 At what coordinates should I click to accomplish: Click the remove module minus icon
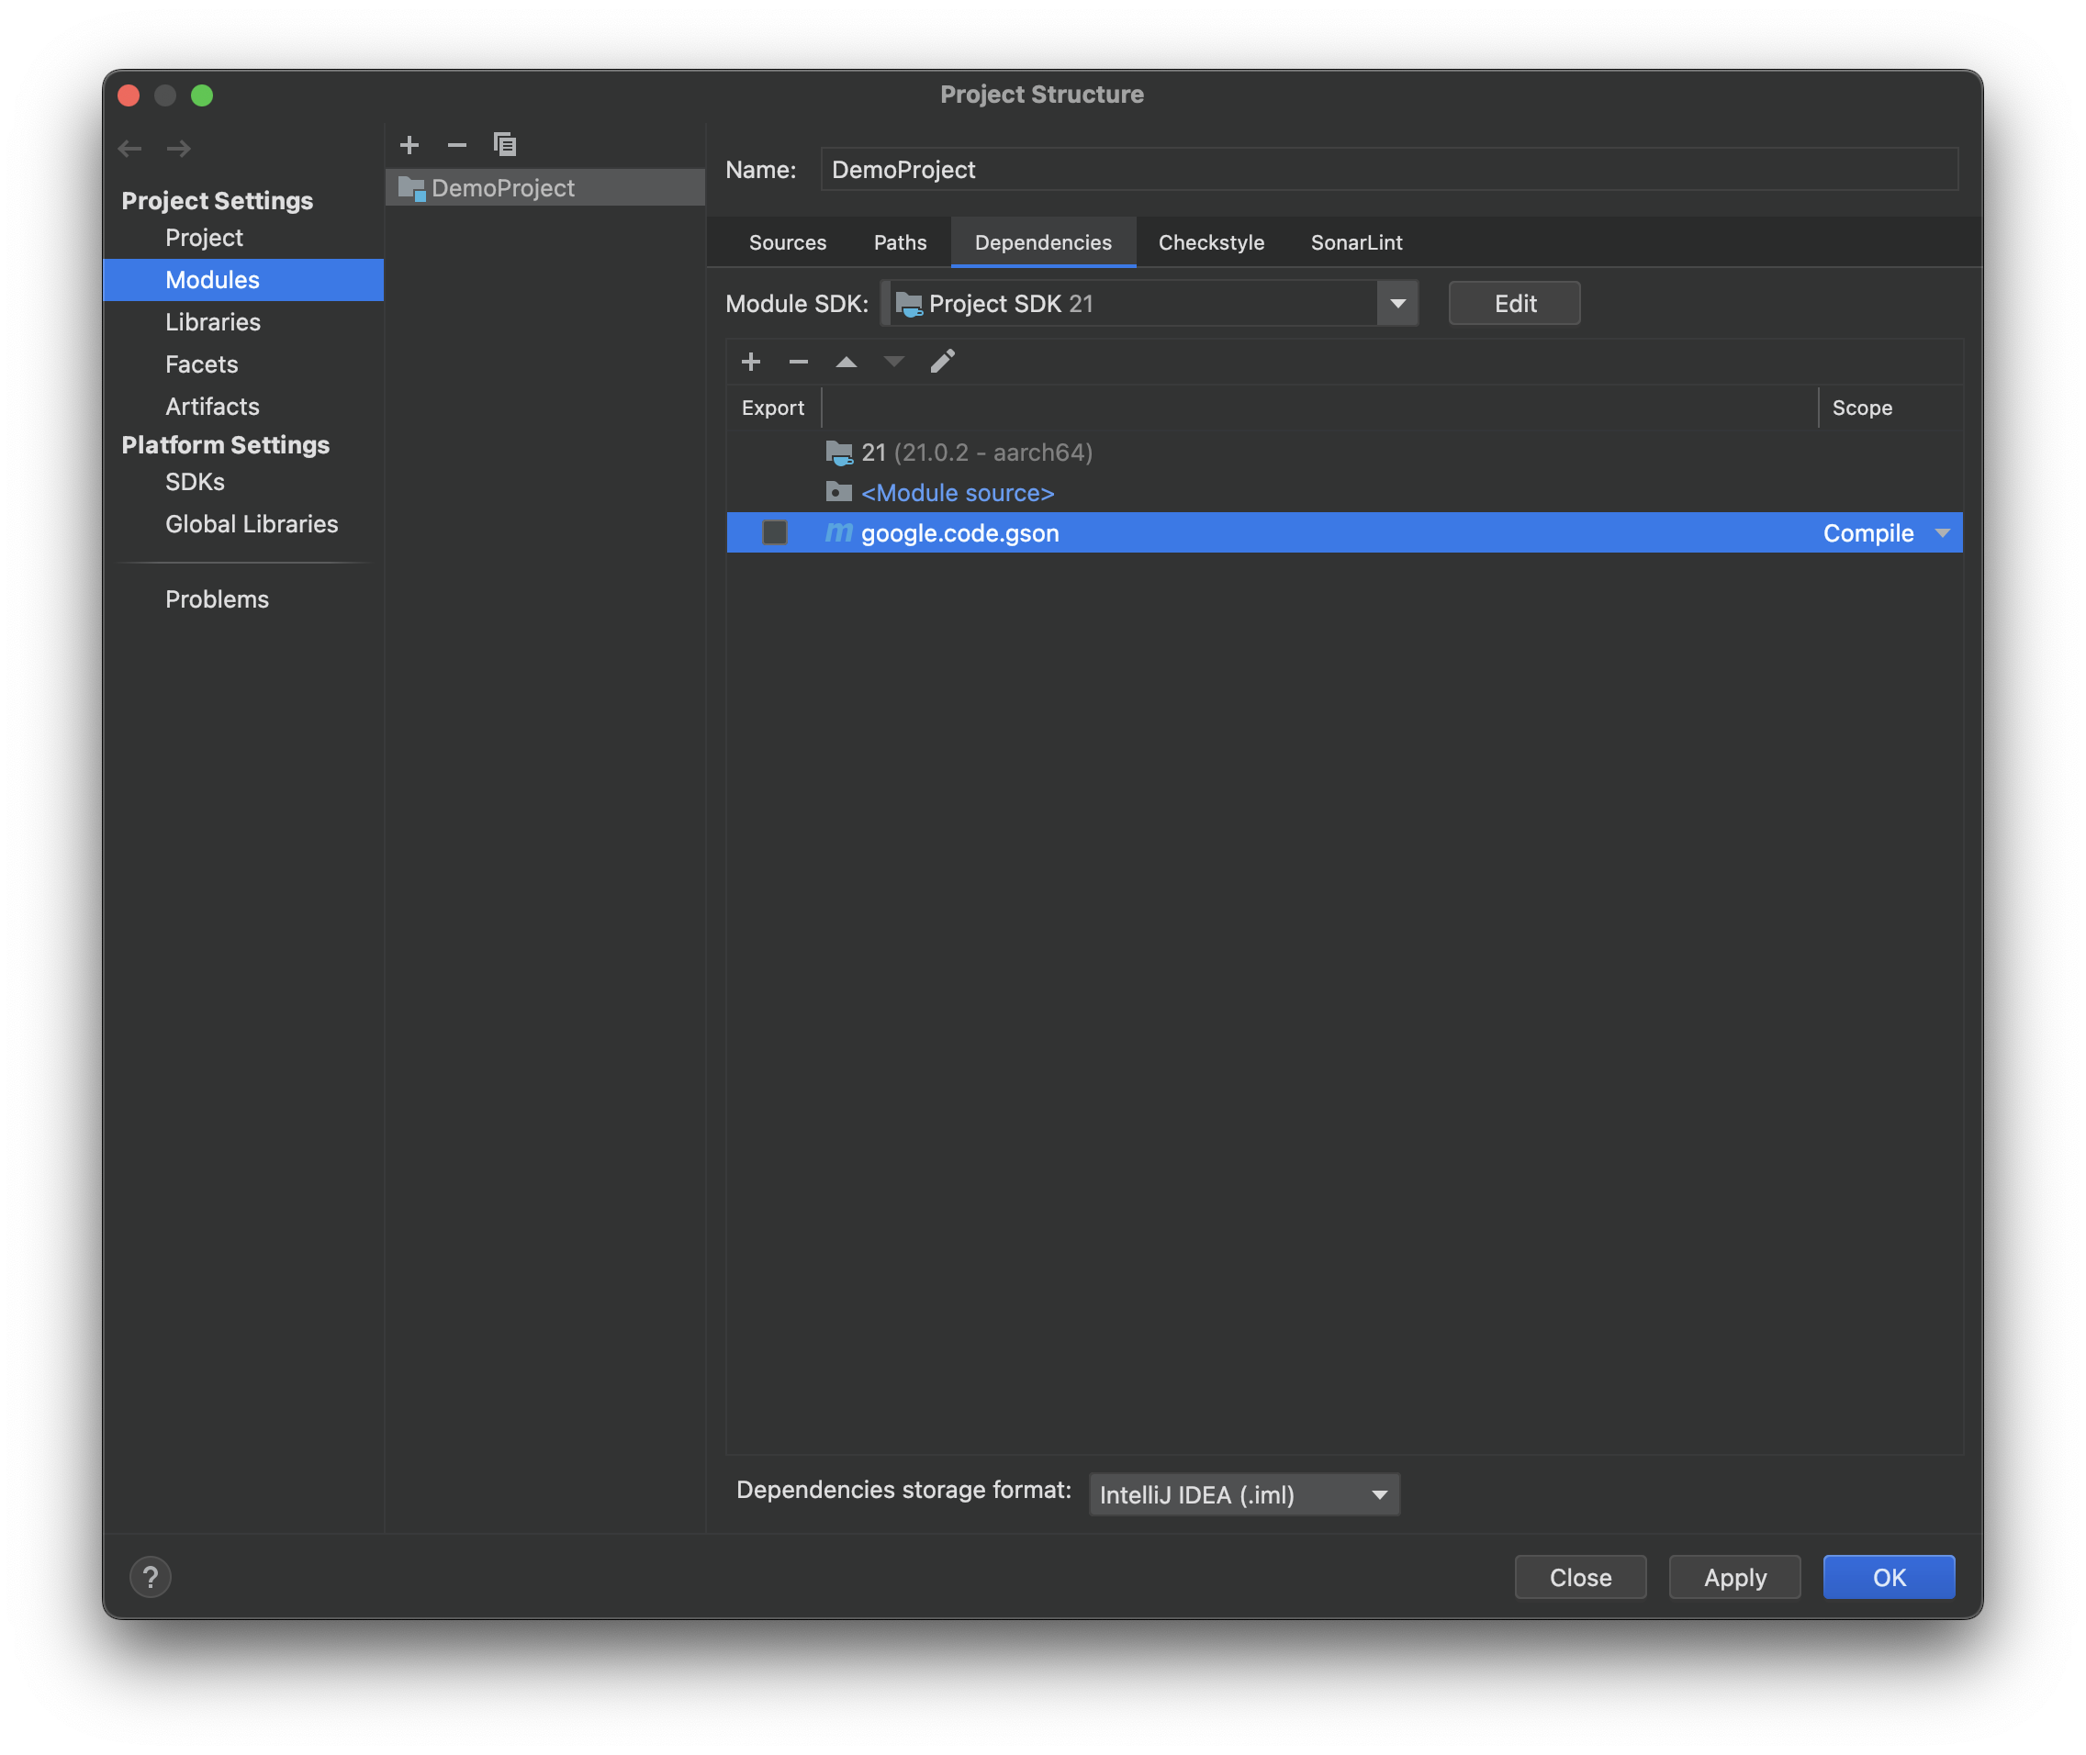tap(457, 145)
